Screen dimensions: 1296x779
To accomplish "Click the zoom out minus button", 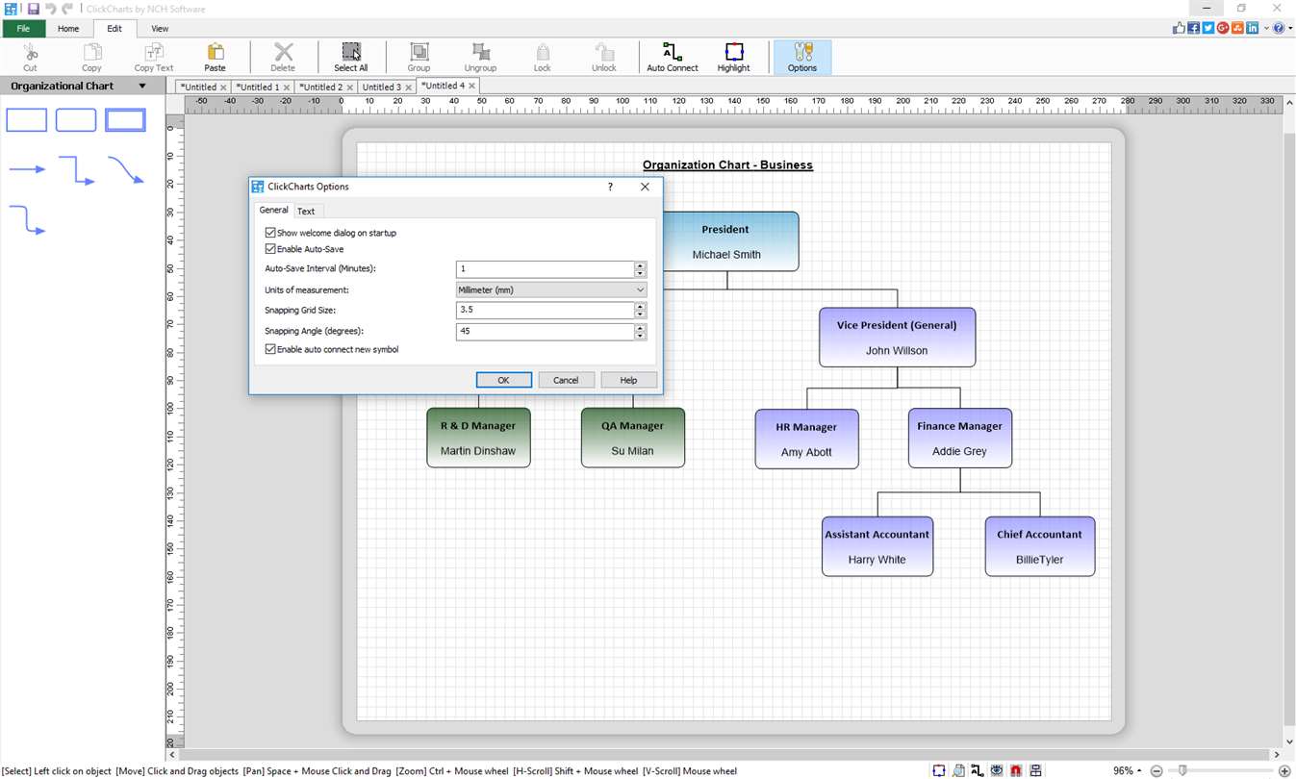I will pyautogui.click(x=1157, y=770).
